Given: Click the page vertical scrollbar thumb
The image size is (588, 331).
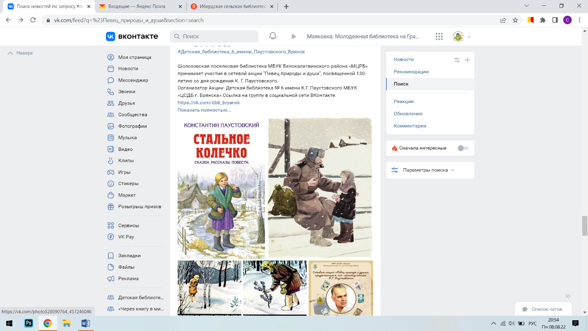Looking at the screenshot, I should click(x=585, y=225).
